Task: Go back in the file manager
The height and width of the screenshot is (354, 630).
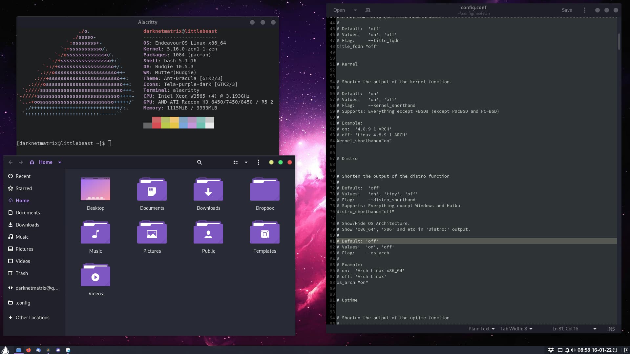Action: point(10,162)
